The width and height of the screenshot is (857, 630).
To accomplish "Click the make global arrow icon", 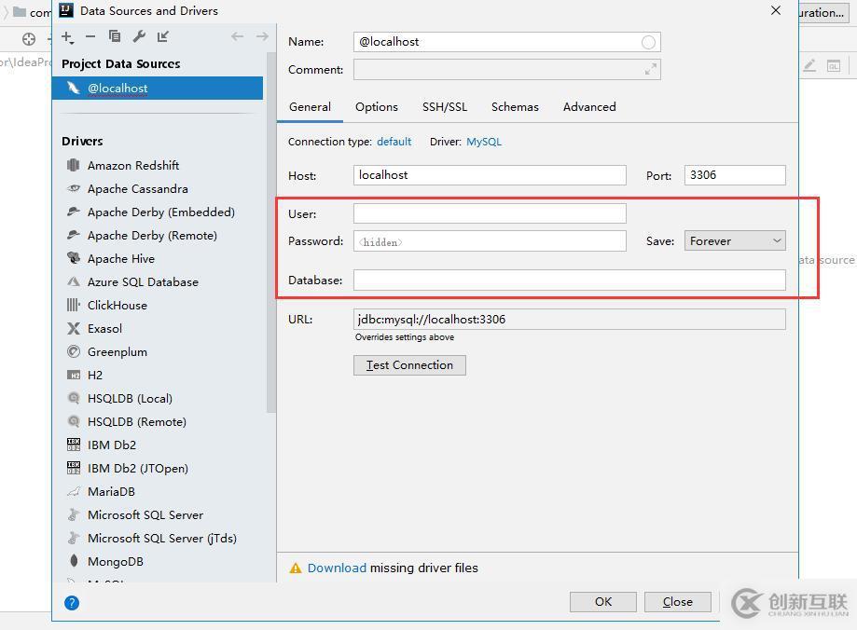I will 163,36.
